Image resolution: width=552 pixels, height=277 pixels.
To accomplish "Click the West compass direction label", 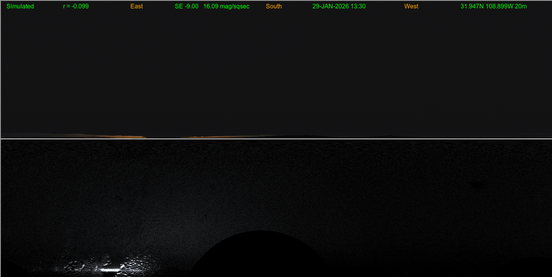I will 411,6.
